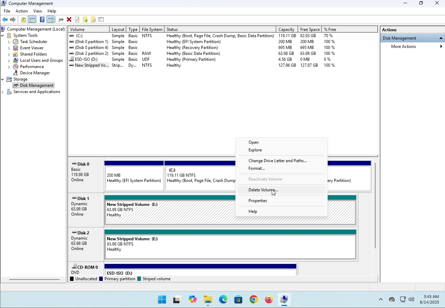445x308 pixels.
Task: Launch File Explorer from taskbar
Action: pos(208,300)
